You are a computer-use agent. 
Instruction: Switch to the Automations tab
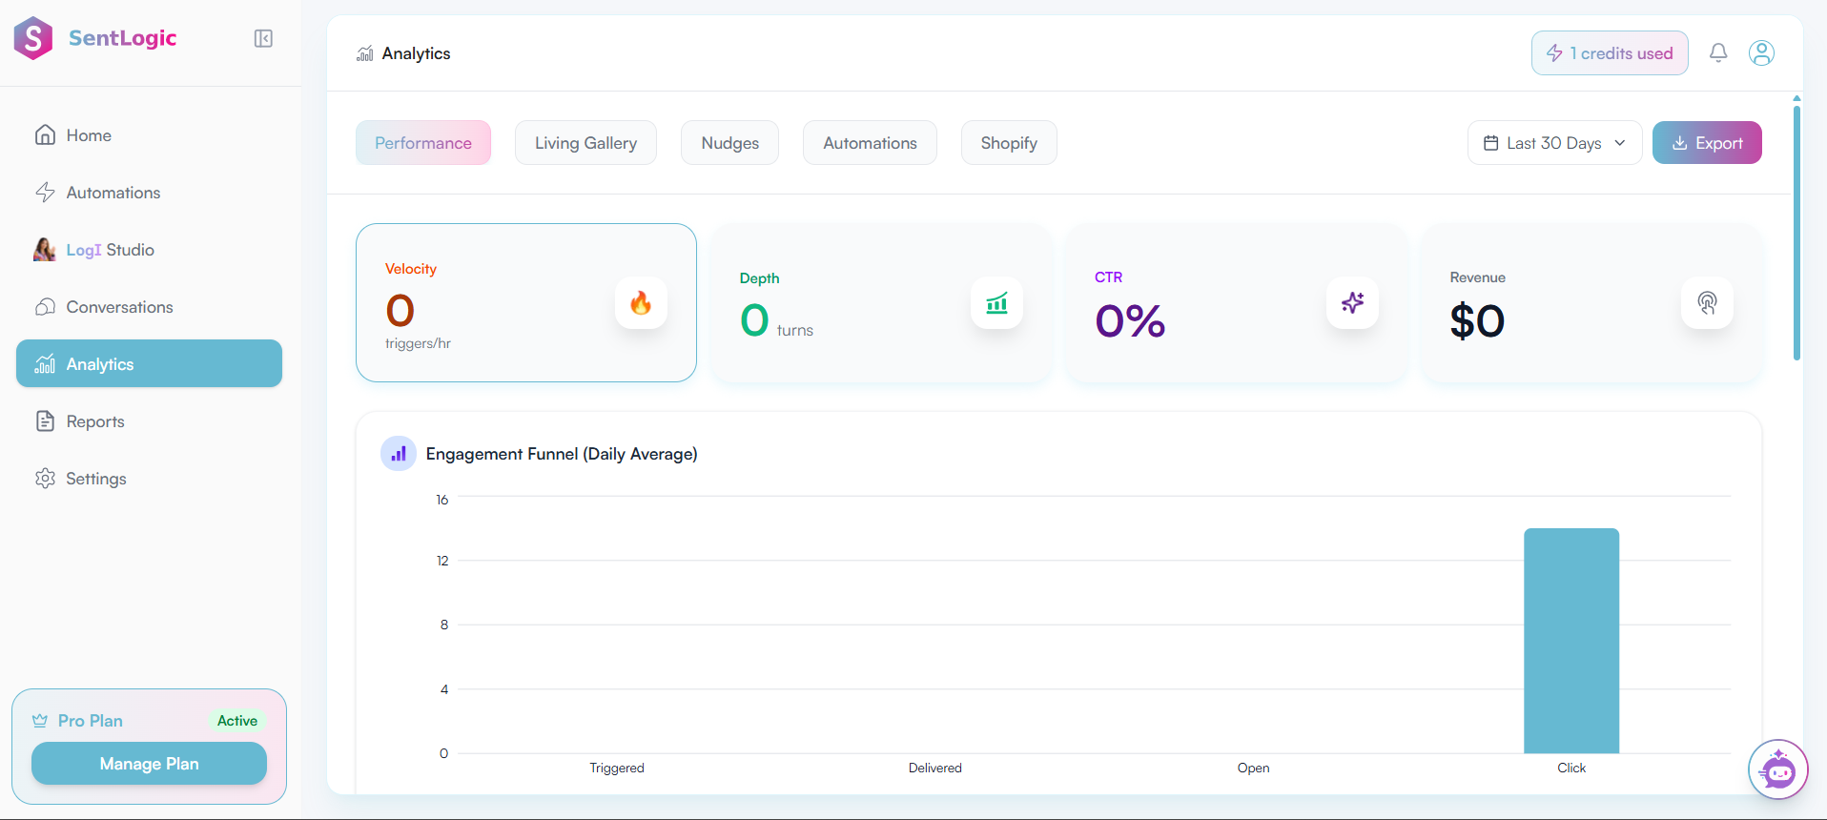[x=870, y=143]
